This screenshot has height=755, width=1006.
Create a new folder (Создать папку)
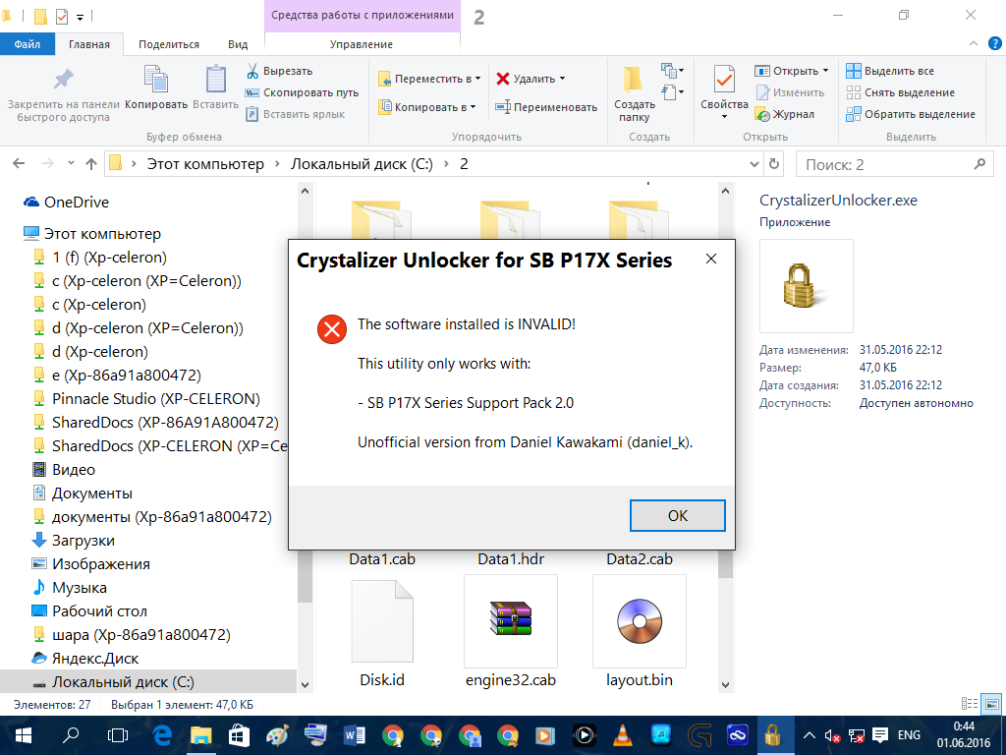(634, 93)
